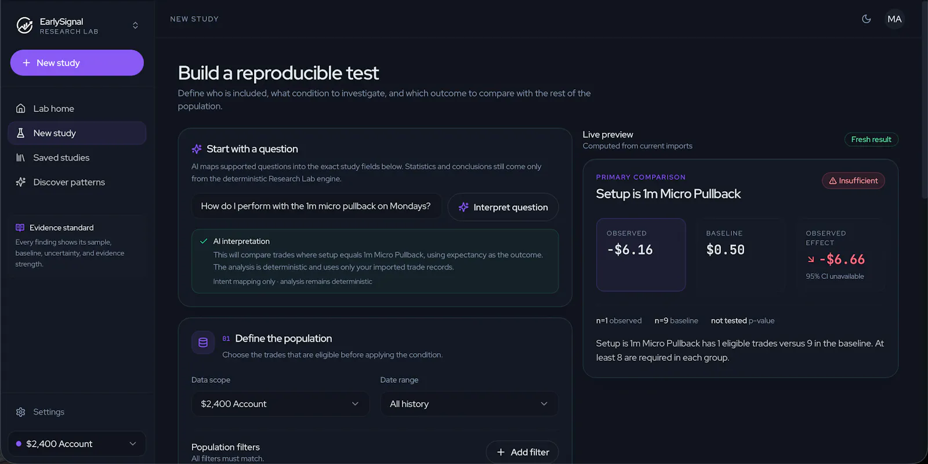Expand the $2,400 Account switcher in the sidebar

click(x=77, y=444)
